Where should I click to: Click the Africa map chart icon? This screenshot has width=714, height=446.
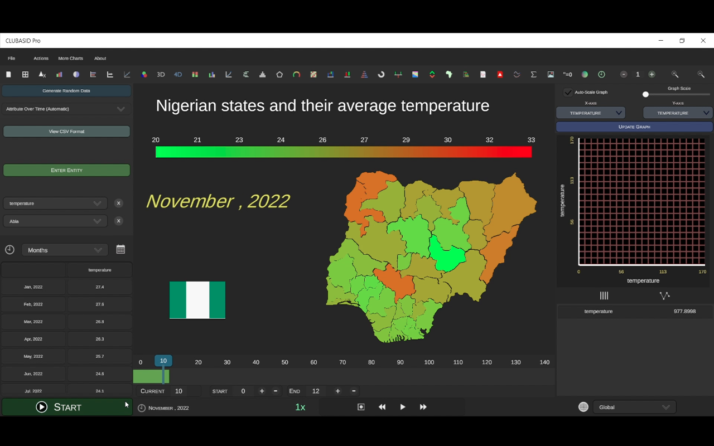(449, 74)
